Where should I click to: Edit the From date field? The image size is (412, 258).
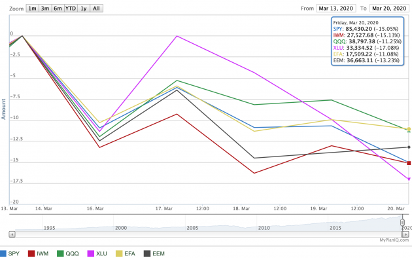(x=336, y=9)
